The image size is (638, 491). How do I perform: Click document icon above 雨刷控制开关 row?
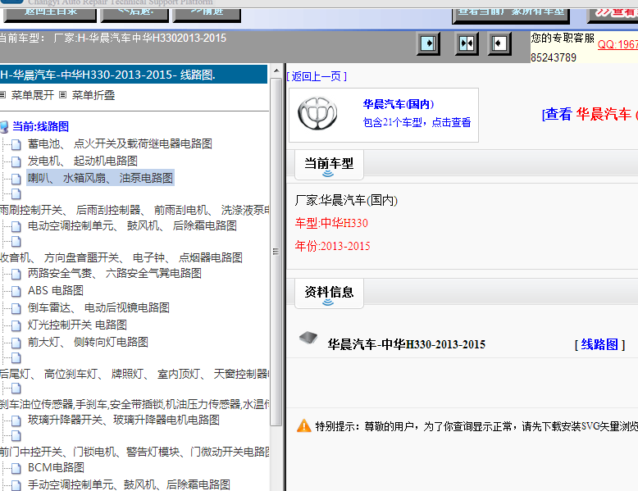point(16,193)
